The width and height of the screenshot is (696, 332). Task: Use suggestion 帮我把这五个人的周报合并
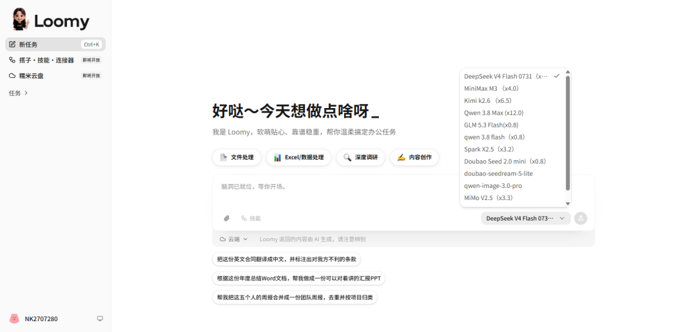(295, 298)
